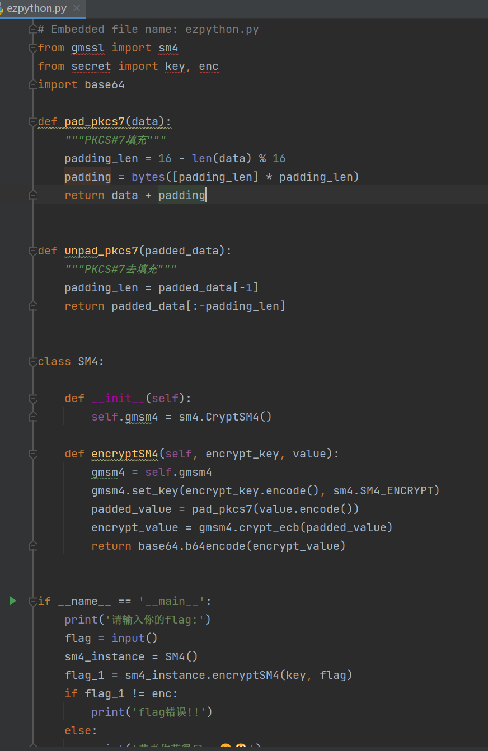Collapse the pad_pkcs7 function definition
488x751 pixels.
tap(33, 121)
